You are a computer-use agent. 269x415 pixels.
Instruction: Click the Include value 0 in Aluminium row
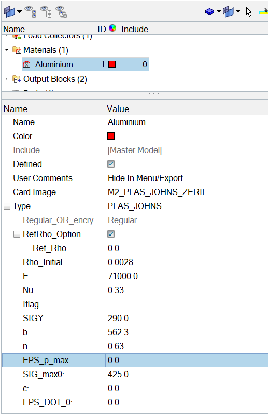(145, 64)
